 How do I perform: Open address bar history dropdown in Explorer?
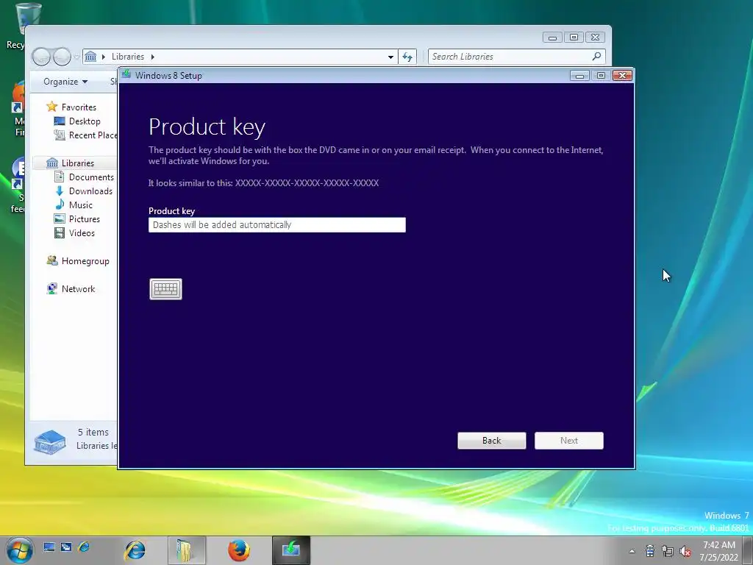[391, 57]
